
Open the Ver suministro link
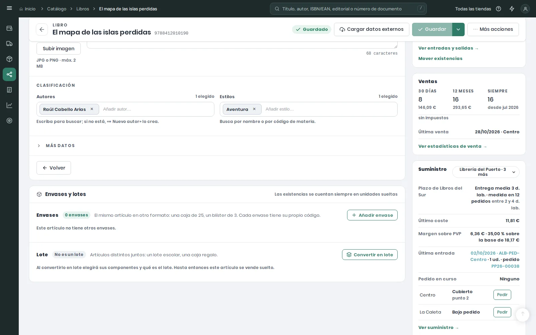438,328
